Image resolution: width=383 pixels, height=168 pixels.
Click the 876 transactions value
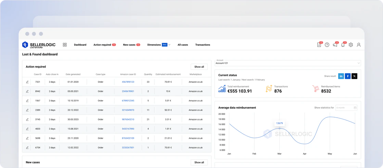[x=278, y=91]
